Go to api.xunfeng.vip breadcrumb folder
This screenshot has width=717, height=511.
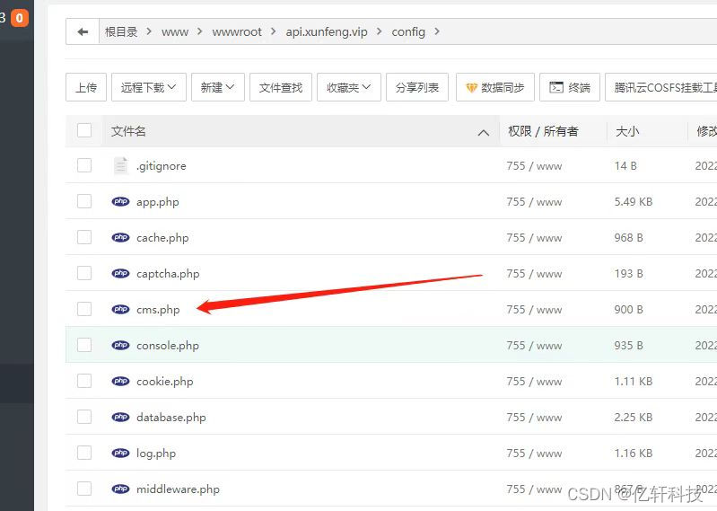(327, 31)
